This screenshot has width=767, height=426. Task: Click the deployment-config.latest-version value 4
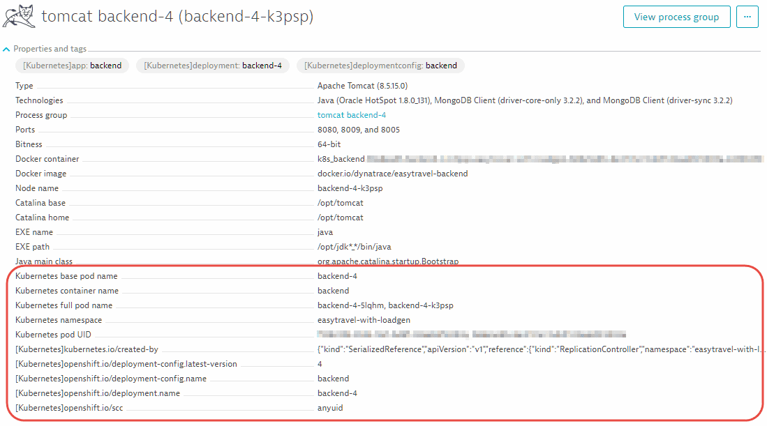[x=320, y=364]
